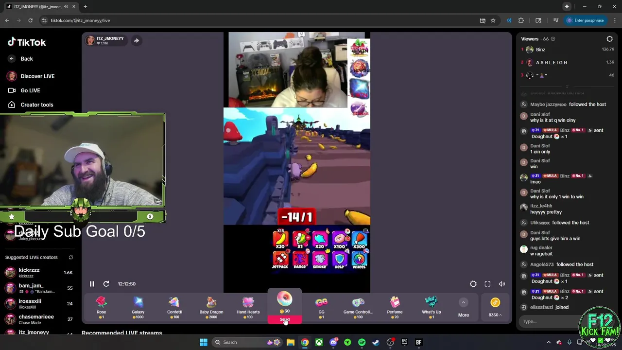Open bam_jam_ suggested live creator
This screenshot has width=622, height=350.
pos(39,288)
